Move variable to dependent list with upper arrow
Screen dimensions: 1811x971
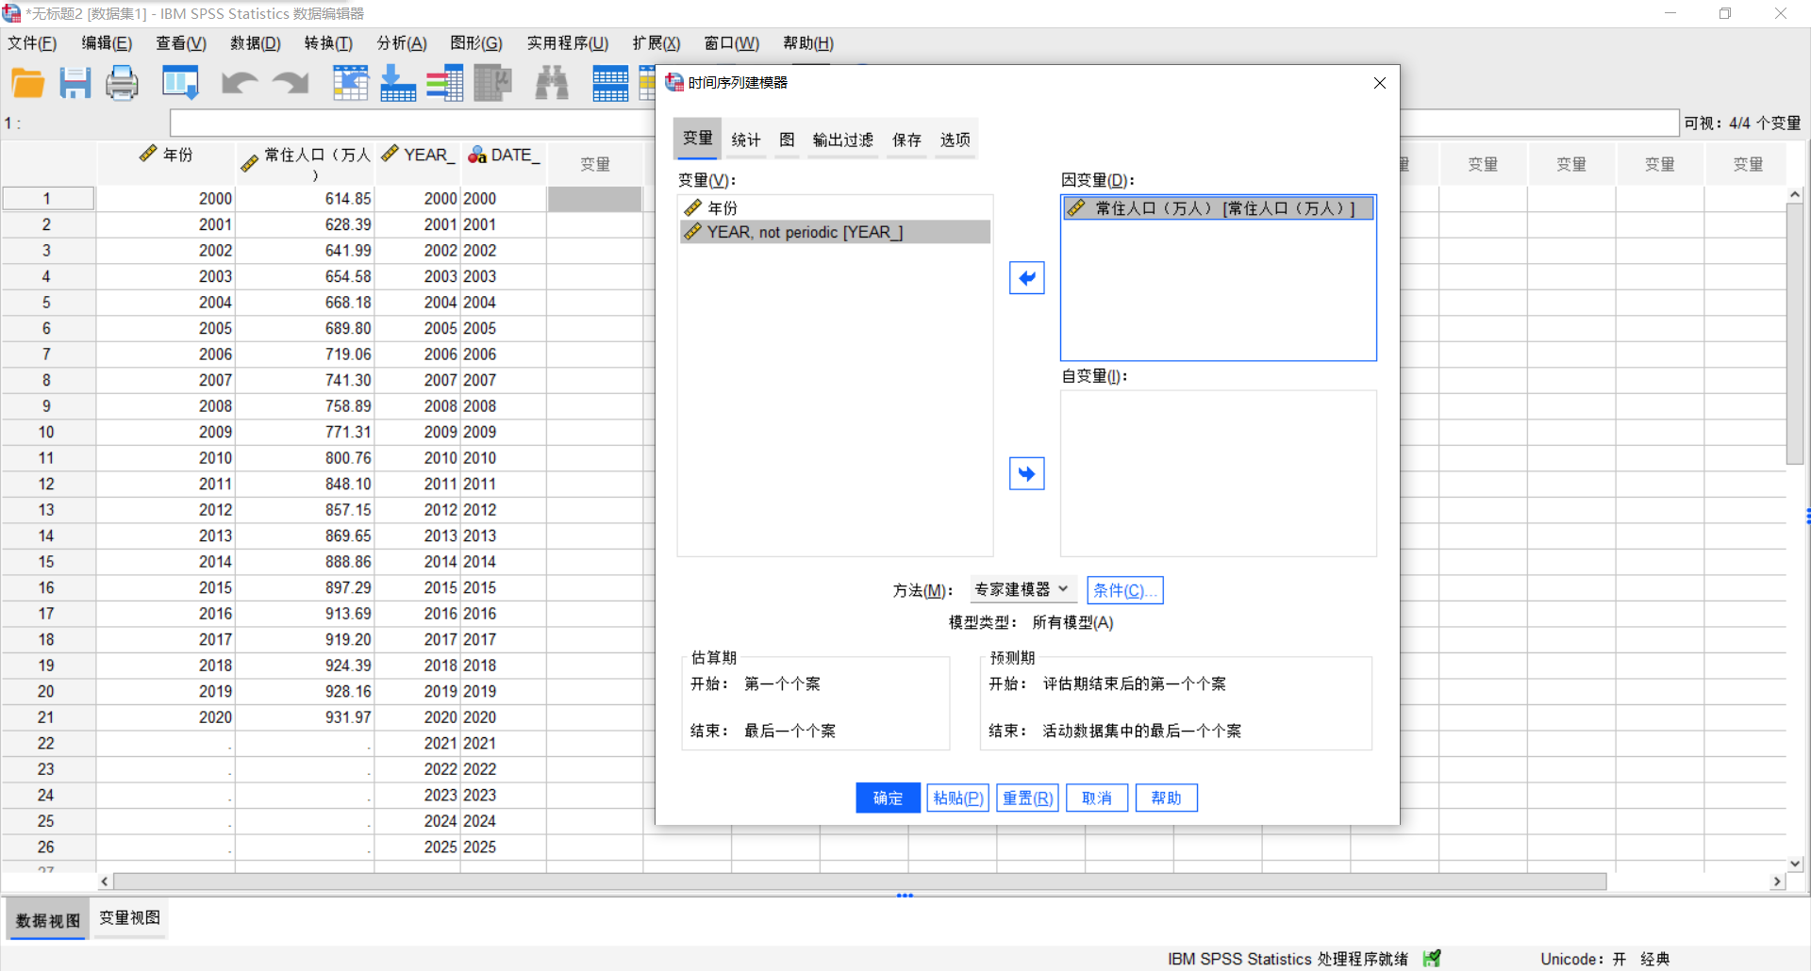click(1027, 278)
